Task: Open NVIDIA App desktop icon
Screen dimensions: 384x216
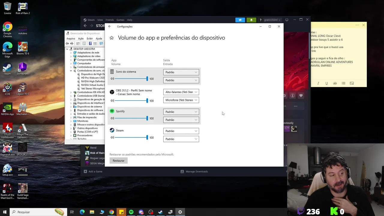Action: [7, 109]
